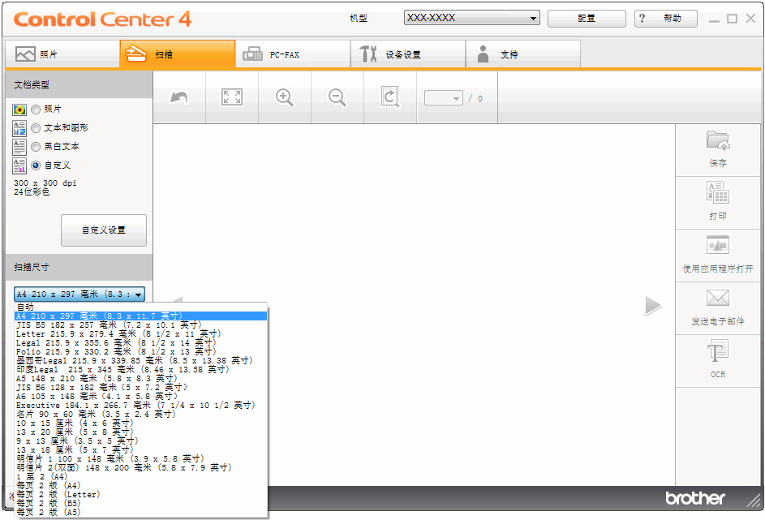Click the zoom out magnifier icon

(337, 97)
